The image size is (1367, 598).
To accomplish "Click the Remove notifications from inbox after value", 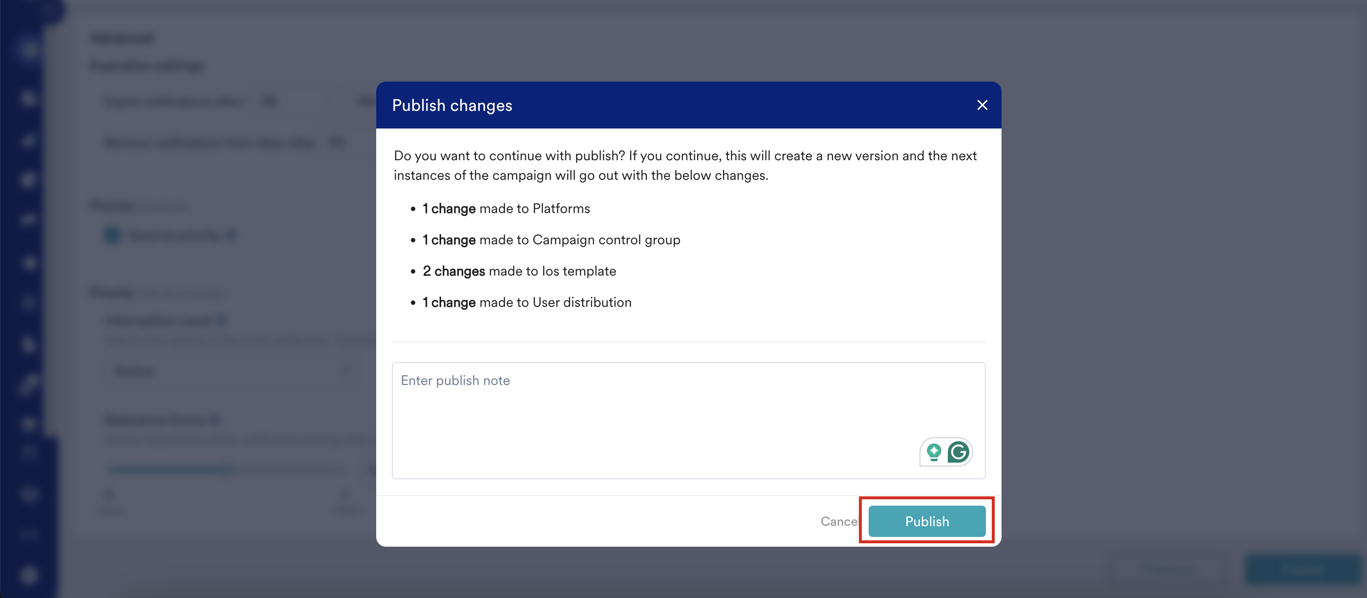I will pyautogui.click(x=337, y=142).
